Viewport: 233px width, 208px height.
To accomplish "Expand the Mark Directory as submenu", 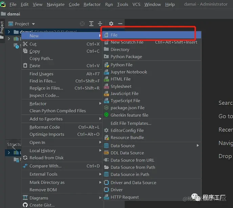I will pyautogui.click(x=100, y=182).
